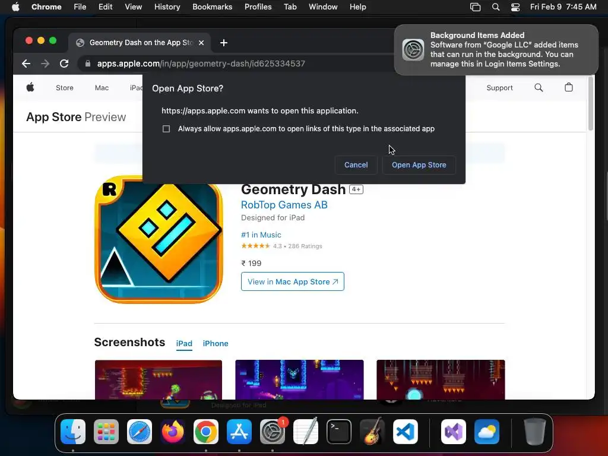Open the Profiles menu
Viewport: 608px width, 456px height.
pyautogui.click(x=258, y=7)
